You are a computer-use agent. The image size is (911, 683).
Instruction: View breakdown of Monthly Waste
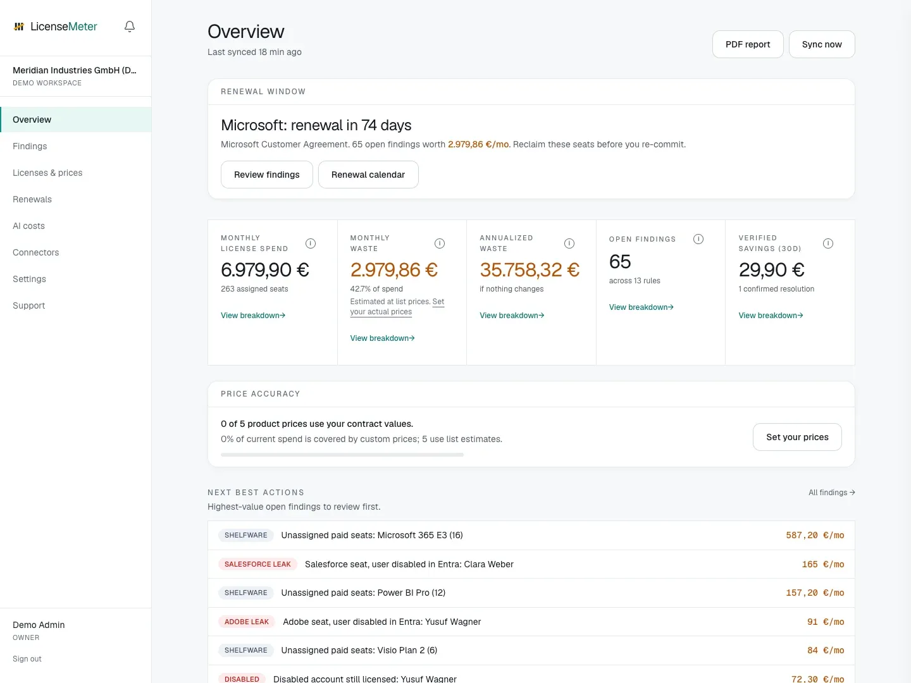(382, 338)
